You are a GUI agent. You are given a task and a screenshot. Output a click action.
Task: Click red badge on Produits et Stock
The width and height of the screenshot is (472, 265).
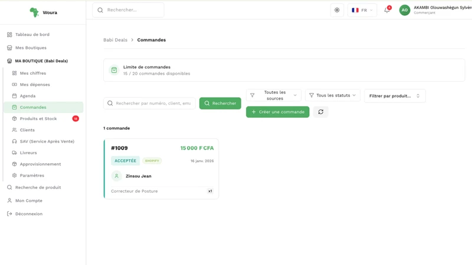pyautogui.click(x=76, y=119)
